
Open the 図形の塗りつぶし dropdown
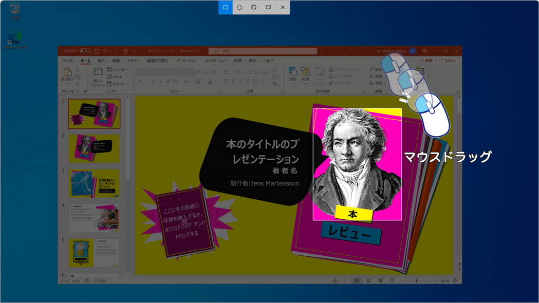(345, 69)
